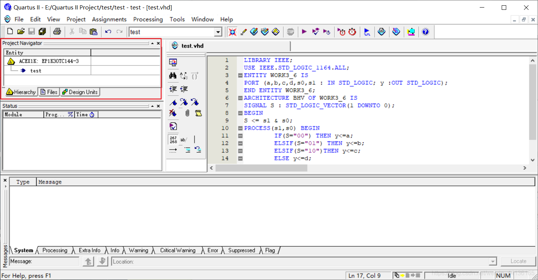This screenshot has height=280, width=538.
Task: Start Timing Analyzer icon with stopwatch
Action: coord(341,32)
